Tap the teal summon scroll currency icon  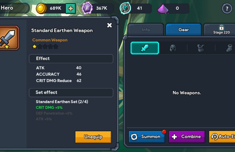click(125, 8)
